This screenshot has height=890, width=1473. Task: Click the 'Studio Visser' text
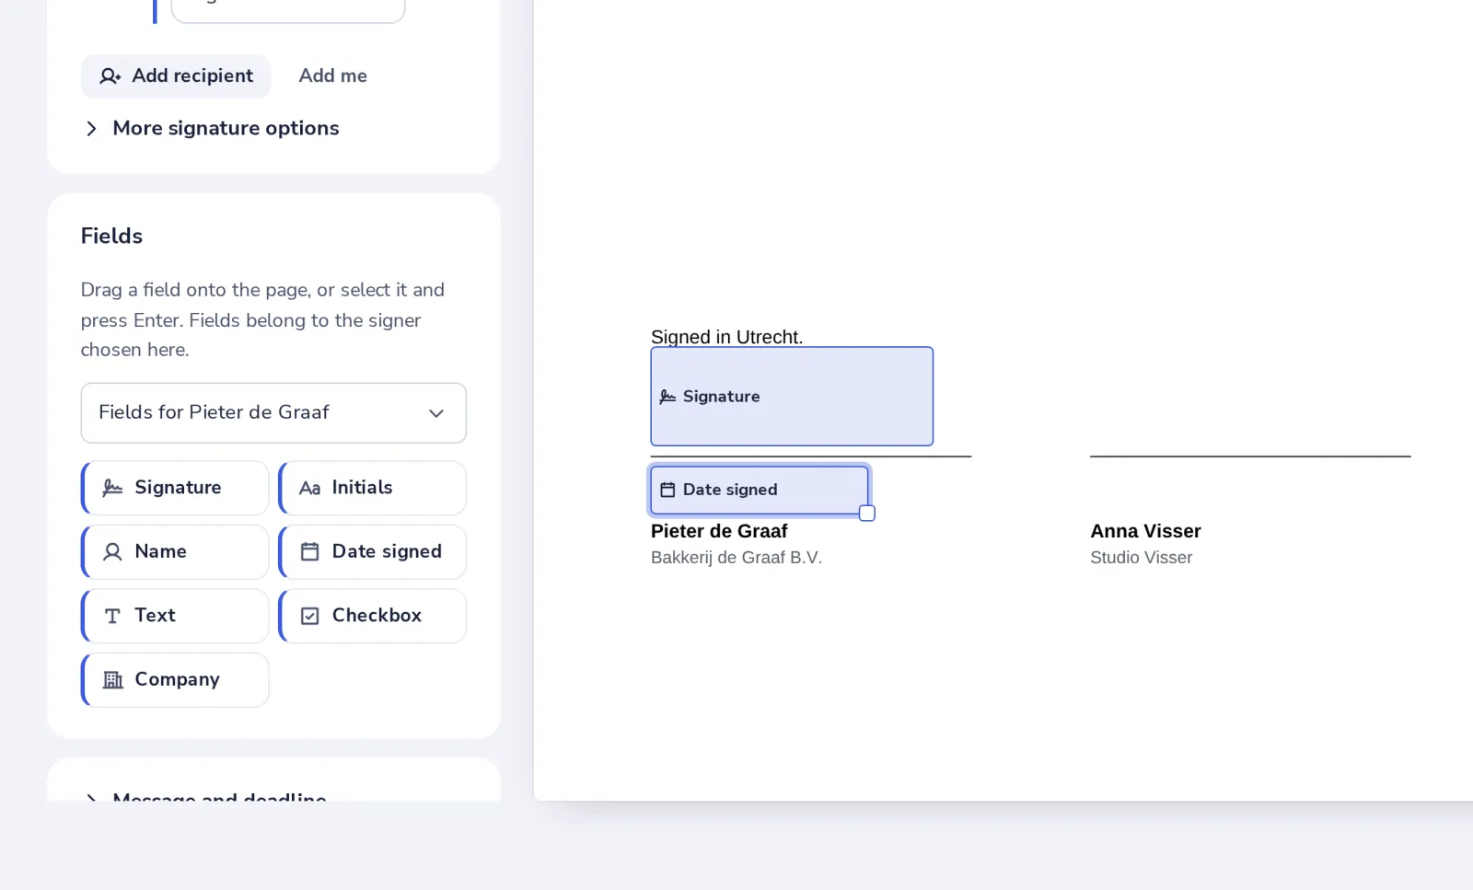tap(1141, 558)
